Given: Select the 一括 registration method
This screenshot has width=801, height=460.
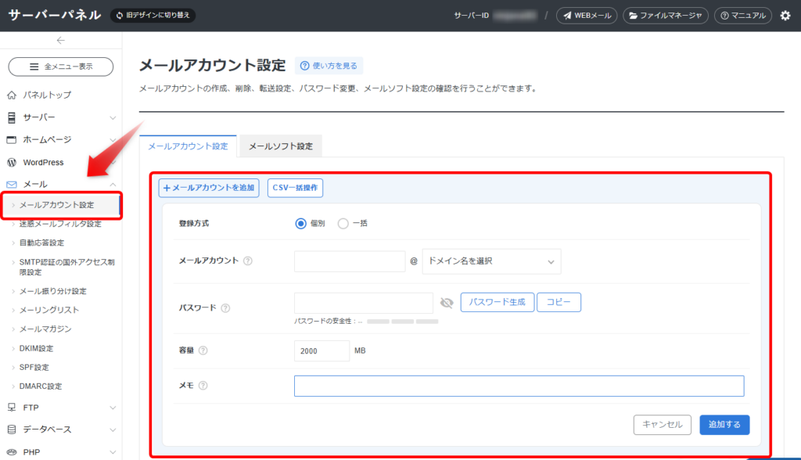Looking at the screenshot, I should click(343, 223).
